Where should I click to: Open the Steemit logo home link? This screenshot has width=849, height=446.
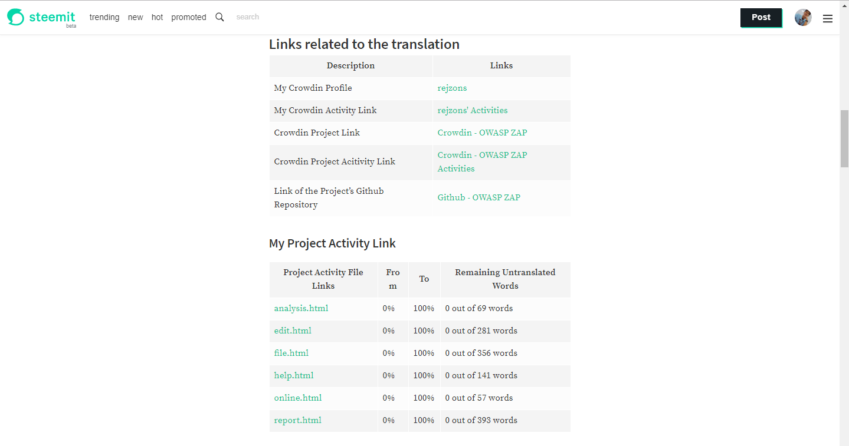pos(41,17)
